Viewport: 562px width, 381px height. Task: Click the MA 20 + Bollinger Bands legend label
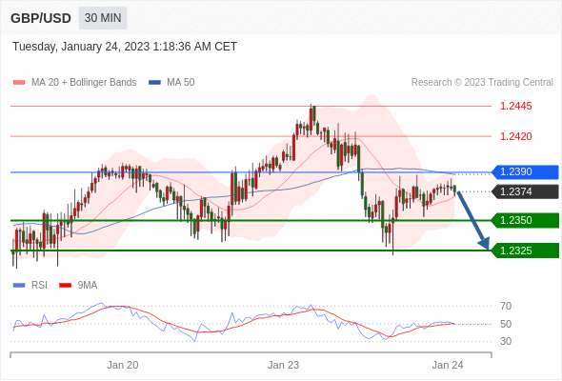pos(84,83)
